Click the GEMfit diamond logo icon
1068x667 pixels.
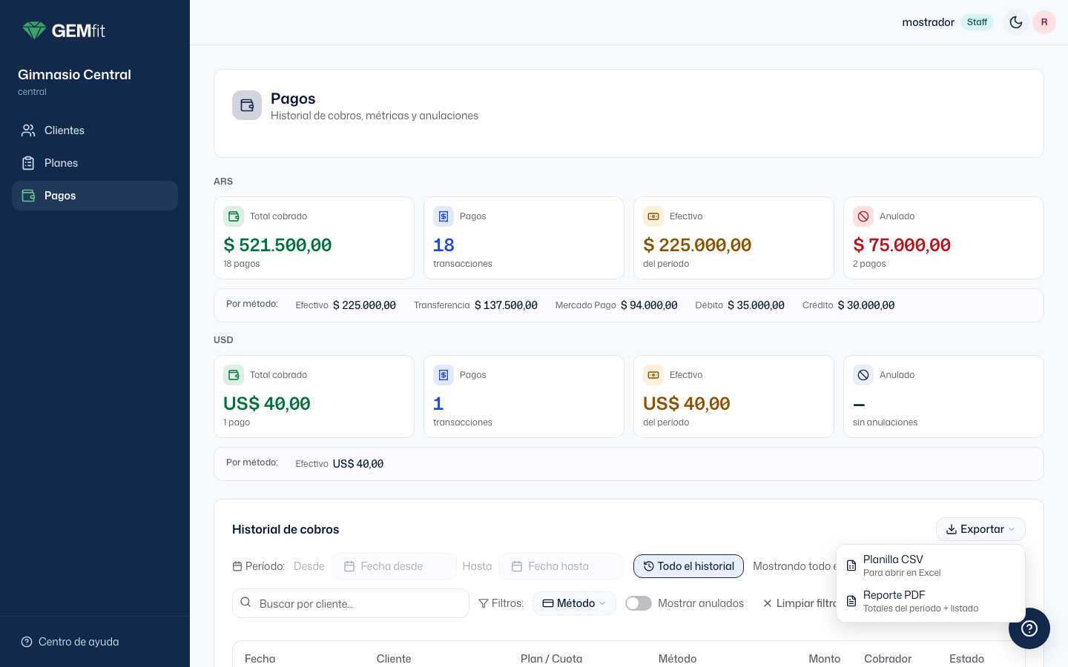tap(34, 30)
